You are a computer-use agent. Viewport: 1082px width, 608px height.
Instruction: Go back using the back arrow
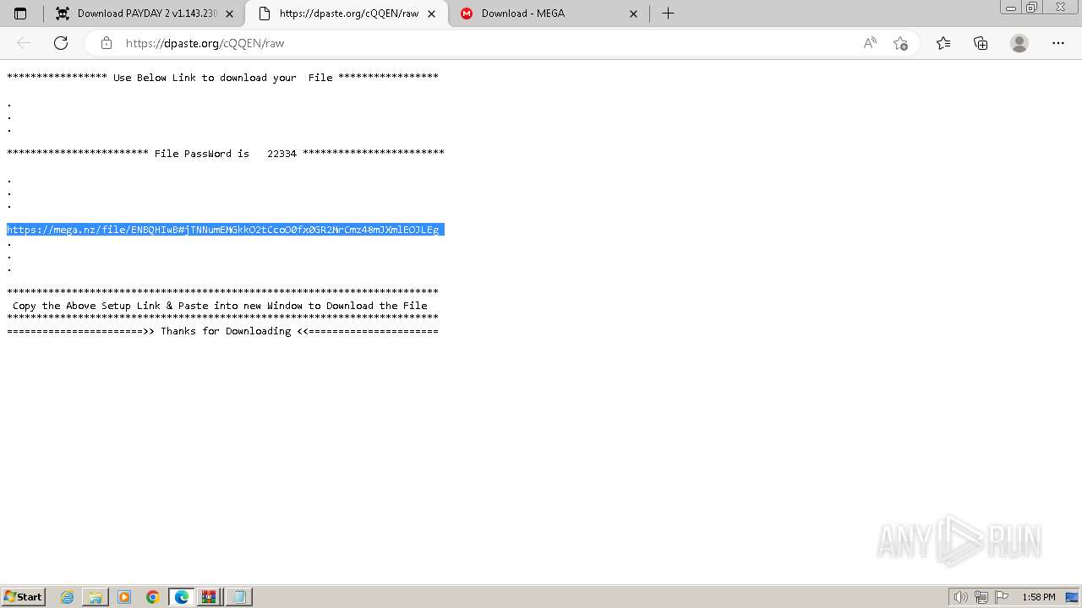(x=24, y=43)
